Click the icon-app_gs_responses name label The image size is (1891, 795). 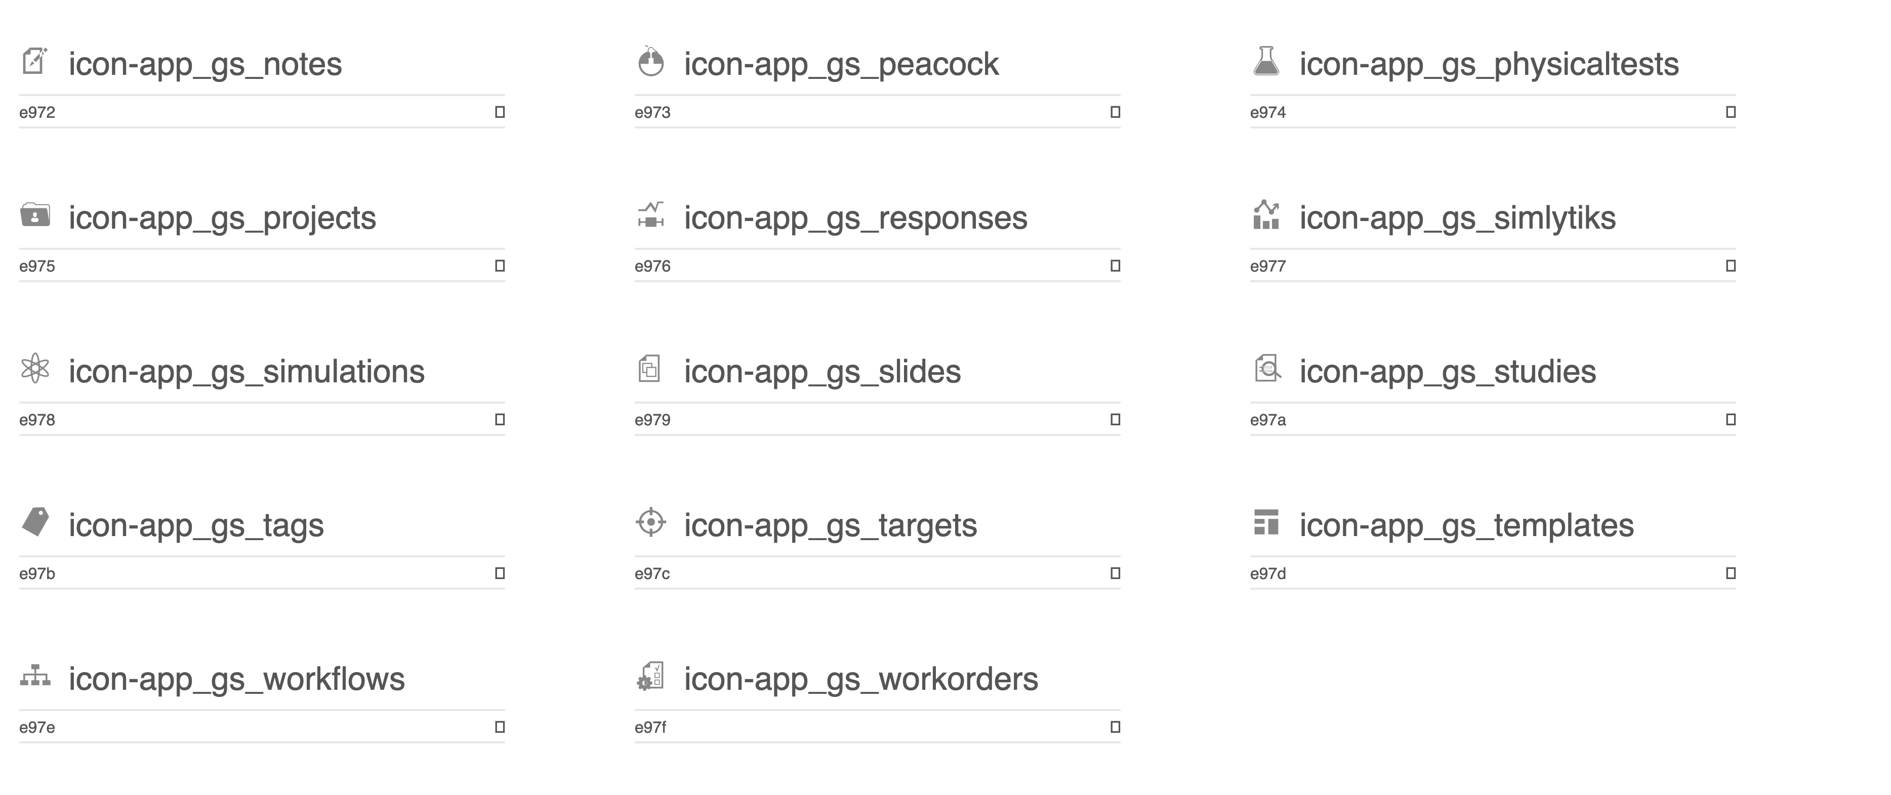click(x=855, y=218)
